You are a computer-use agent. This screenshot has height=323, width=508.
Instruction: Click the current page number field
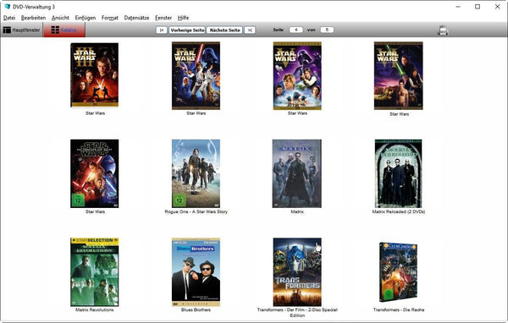coord(295,30)
